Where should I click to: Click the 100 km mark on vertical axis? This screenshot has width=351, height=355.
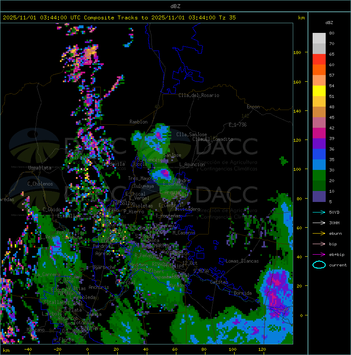coord(297,169)
